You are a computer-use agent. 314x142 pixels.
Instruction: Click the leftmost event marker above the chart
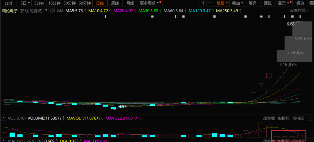click(106, 17)
